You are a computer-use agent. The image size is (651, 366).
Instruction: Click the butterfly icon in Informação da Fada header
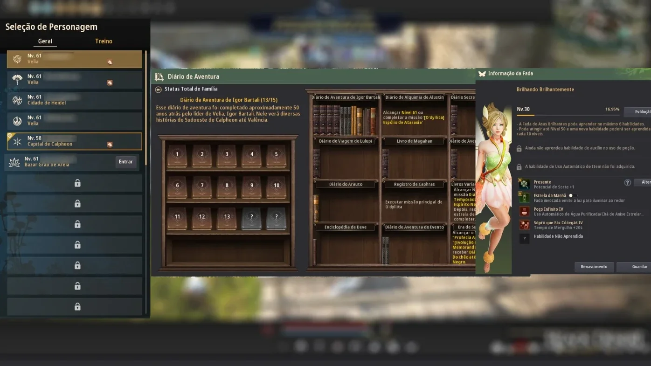[x=482, y=74]
